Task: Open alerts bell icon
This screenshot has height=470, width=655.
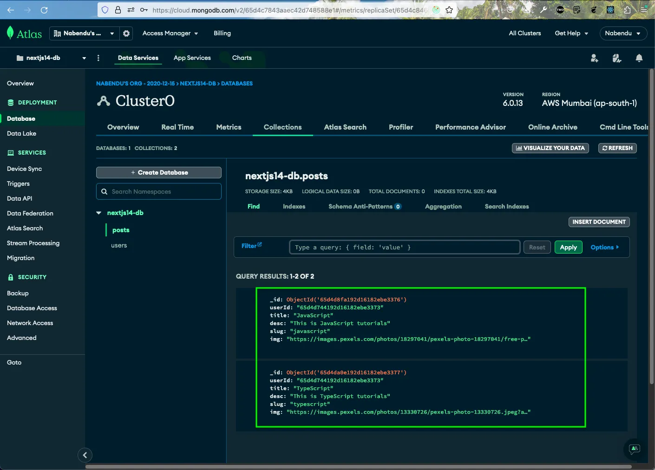Action: [639, 58]
